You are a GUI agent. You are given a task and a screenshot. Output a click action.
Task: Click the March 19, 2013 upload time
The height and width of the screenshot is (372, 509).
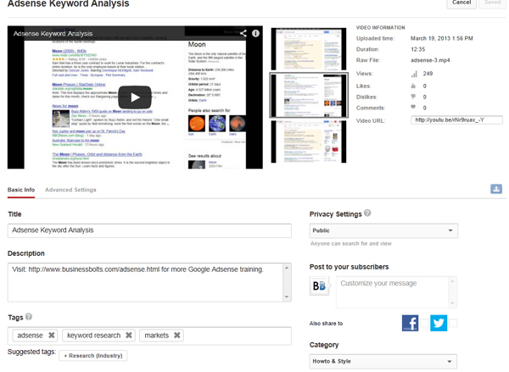point(441,38)
